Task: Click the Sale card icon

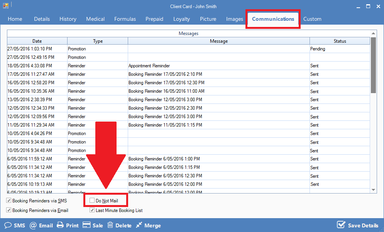Action: point(86,225)
